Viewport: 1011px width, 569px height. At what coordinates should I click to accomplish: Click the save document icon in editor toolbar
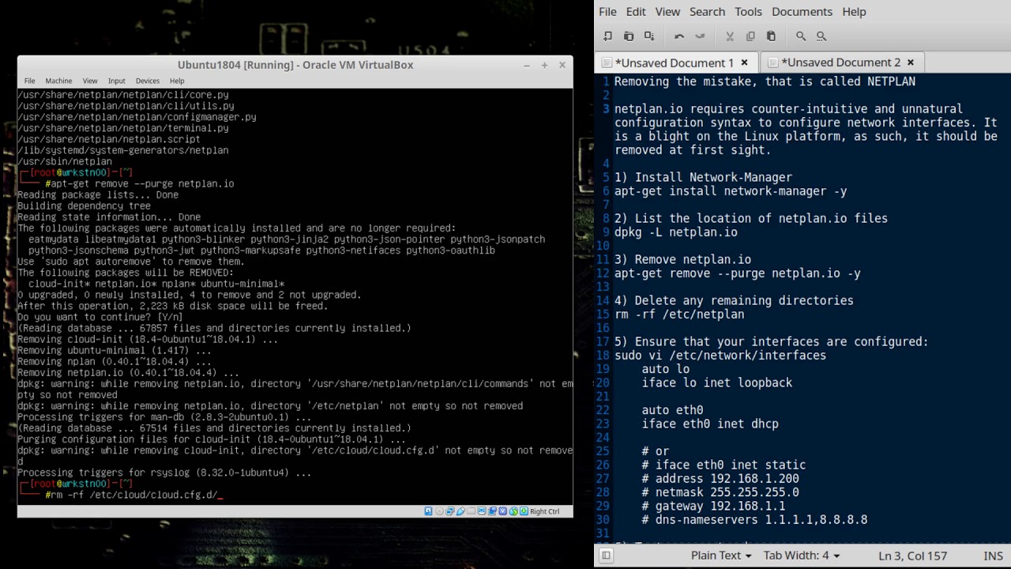click(x=649, y=36)
